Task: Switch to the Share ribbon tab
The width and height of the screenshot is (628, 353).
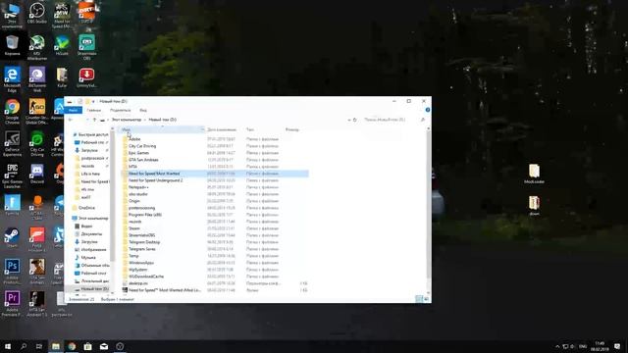Action: point(120,110)
